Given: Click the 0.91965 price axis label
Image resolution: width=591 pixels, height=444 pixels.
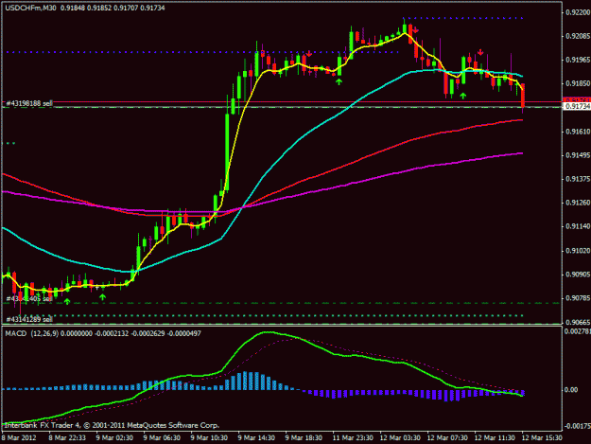Looking at the screenshot, I should coord(578,60).
